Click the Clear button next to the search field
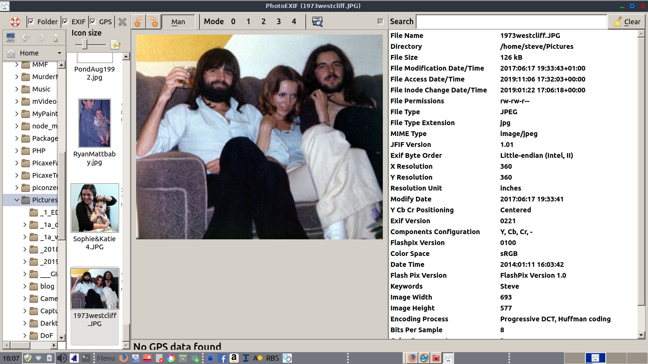This screenshot has width=648, height=364. tap(627, 22)
